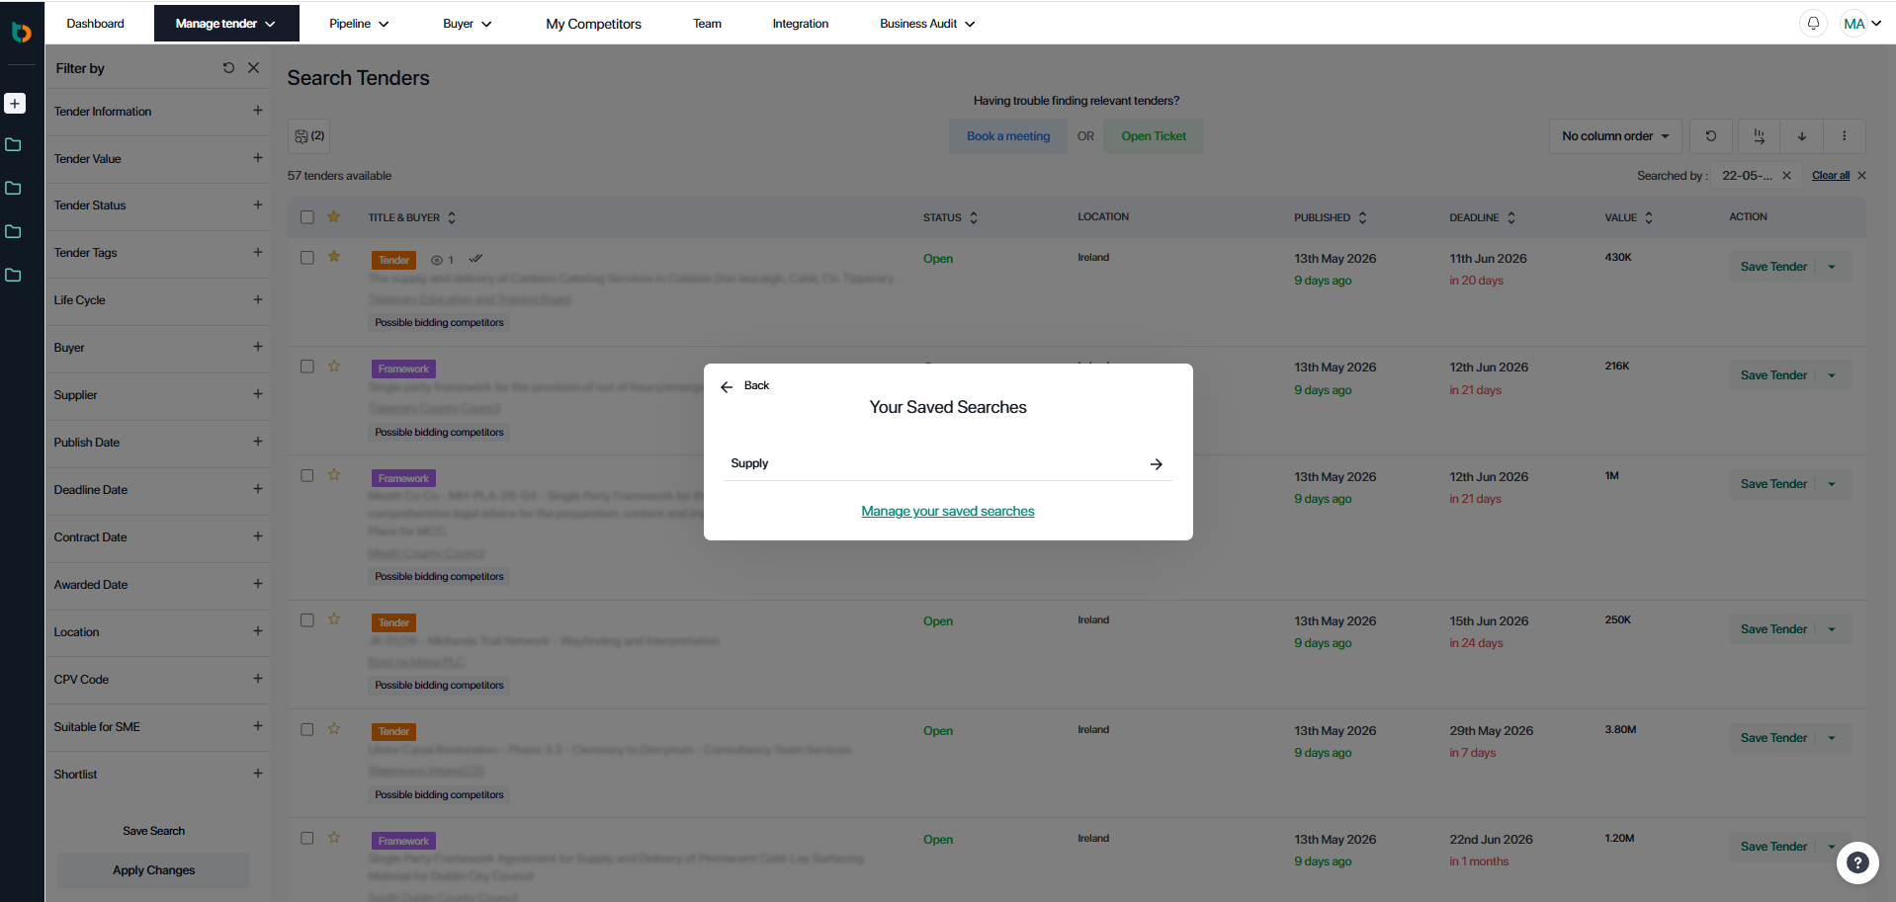
Task: Open the second folder icon in the left sidebar
Action: point(14,189)
